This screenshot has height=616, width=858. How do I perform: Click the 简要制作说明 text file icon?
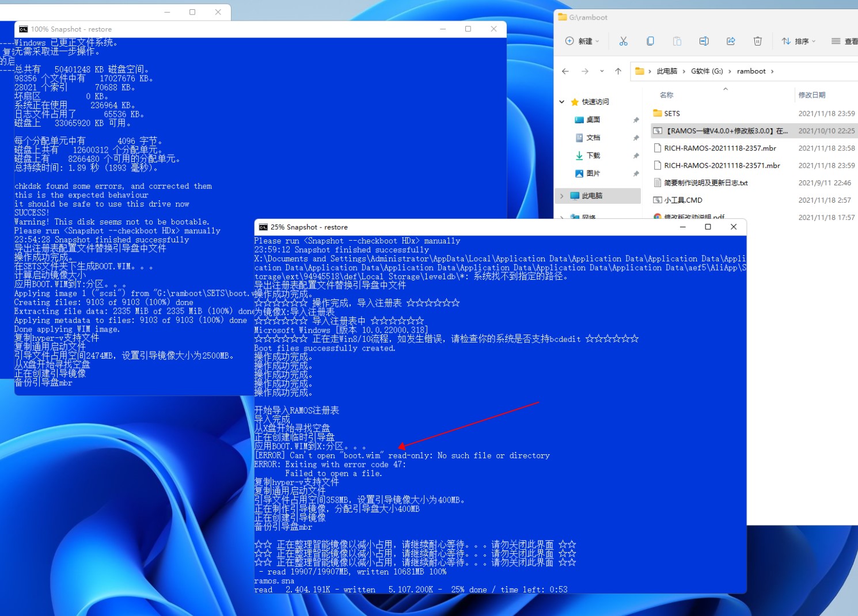coord(657,182)
